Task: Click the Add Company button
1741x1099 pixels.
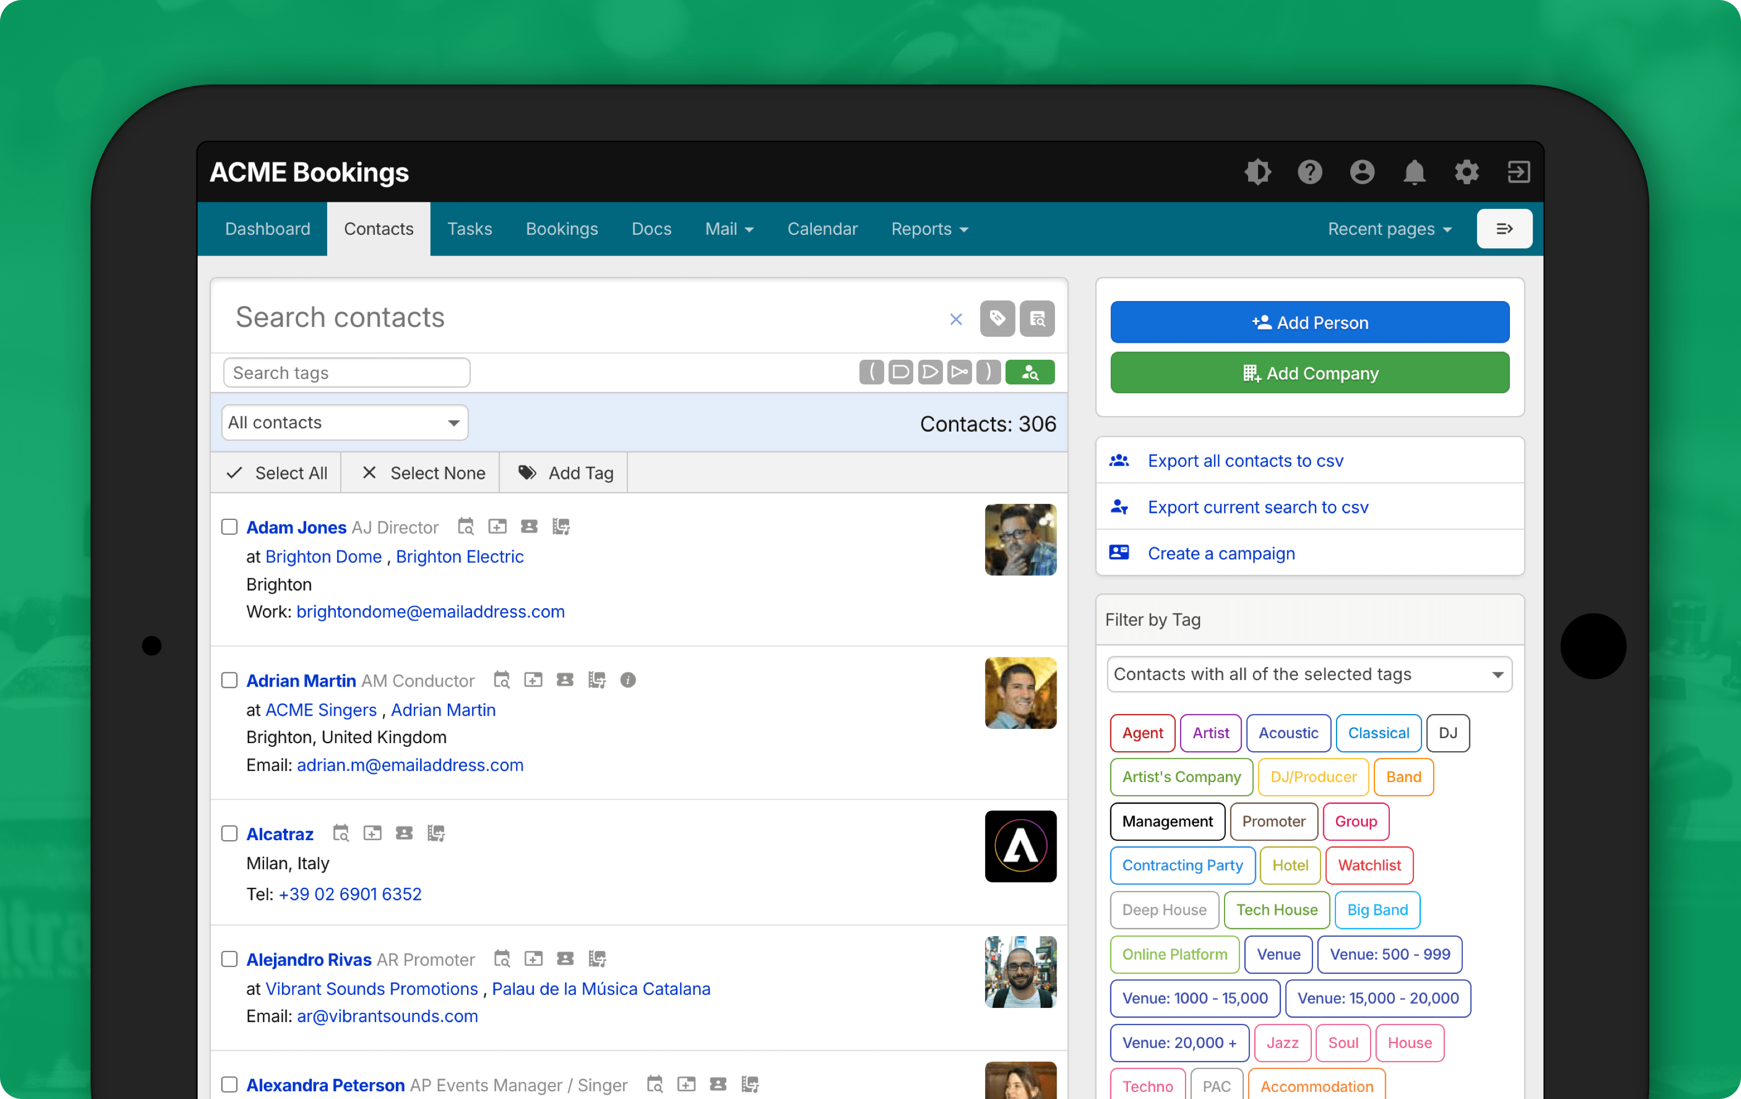Action: tap(1310, 373)
